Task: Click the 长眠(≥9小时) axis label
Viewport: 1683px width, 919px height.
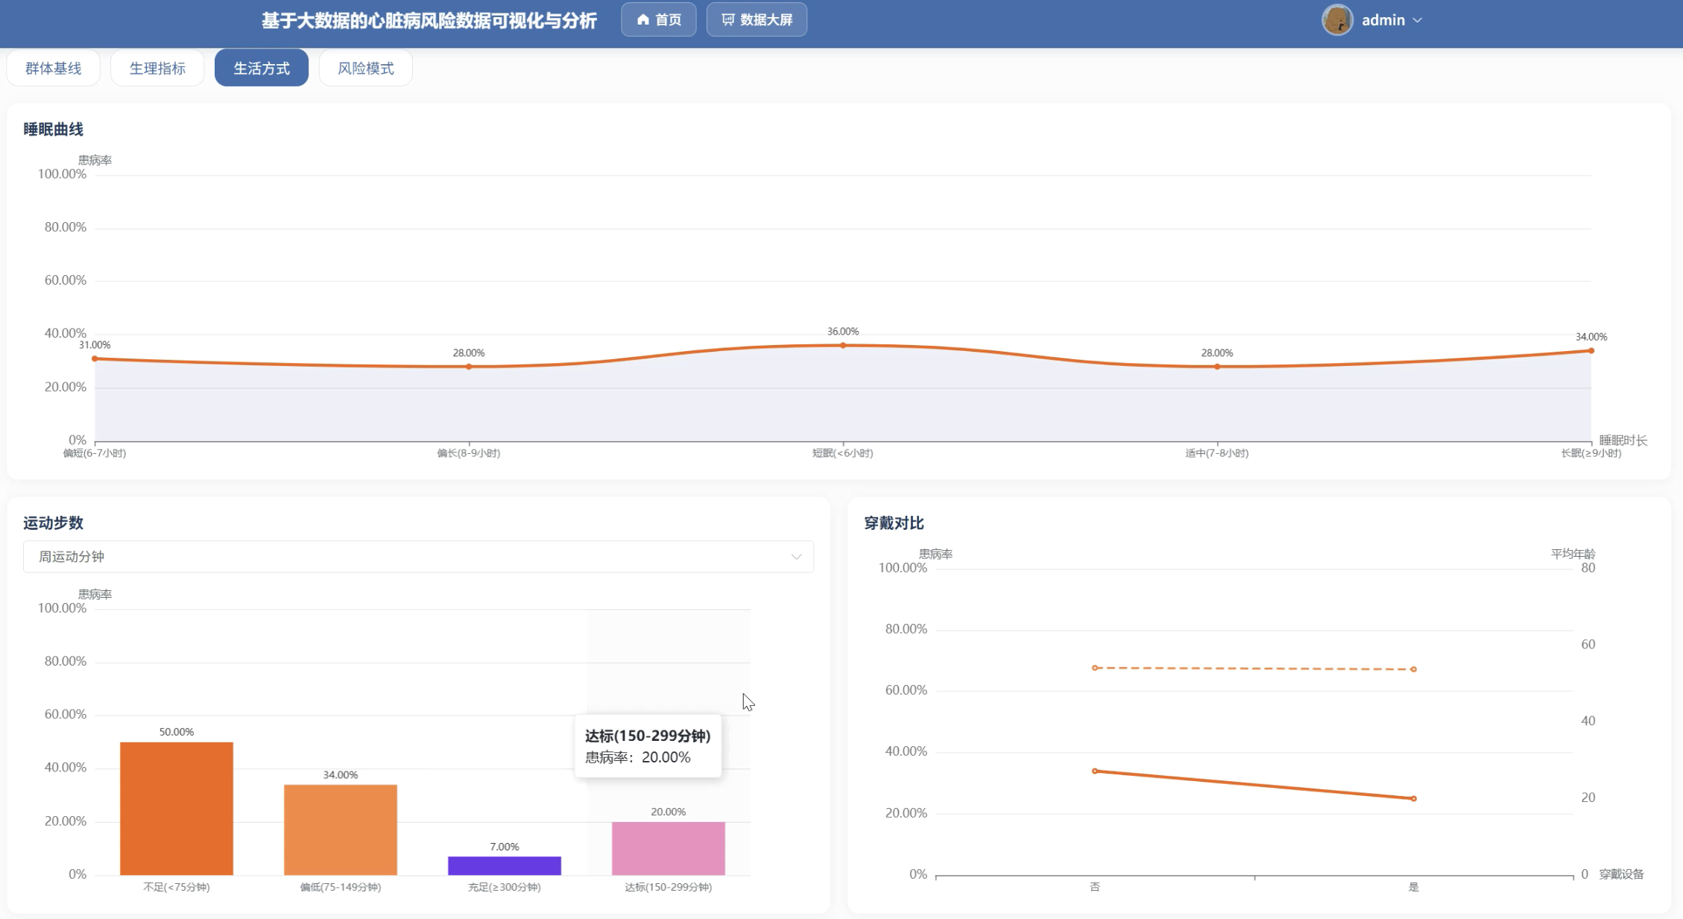Action: (1591, 453)
